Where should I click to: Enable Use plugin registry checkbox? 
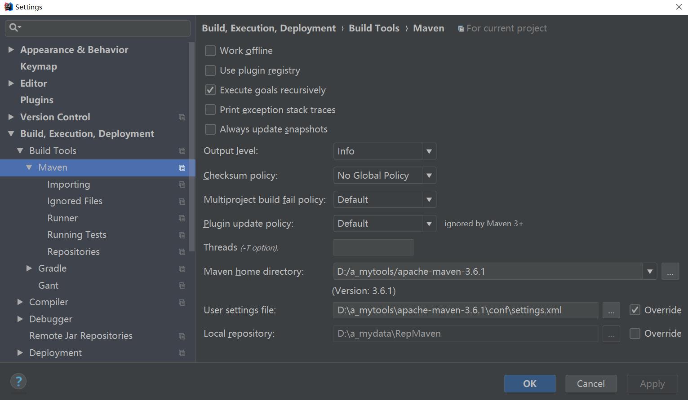(210, 70)
